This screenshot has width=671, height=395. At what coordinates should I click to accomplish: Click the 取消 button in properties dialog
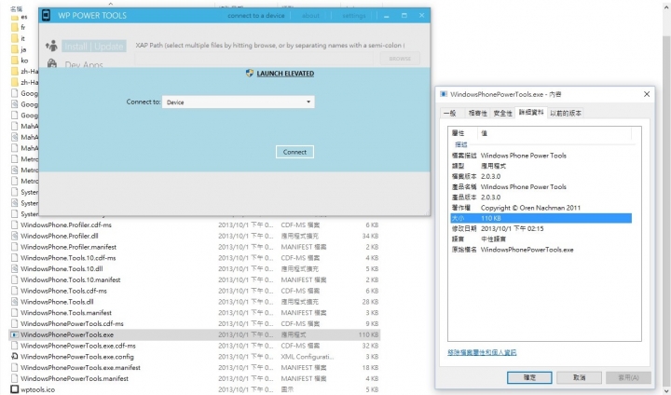point(579,377)
